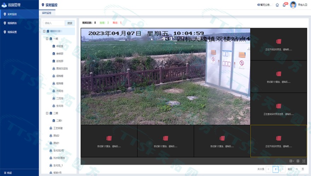Collapse the 二期 tree node

(x=47, y=113)
